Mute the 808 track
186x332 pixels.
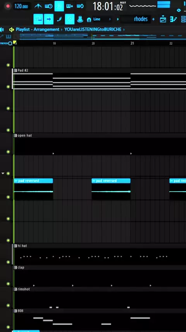tap(8, 327)
